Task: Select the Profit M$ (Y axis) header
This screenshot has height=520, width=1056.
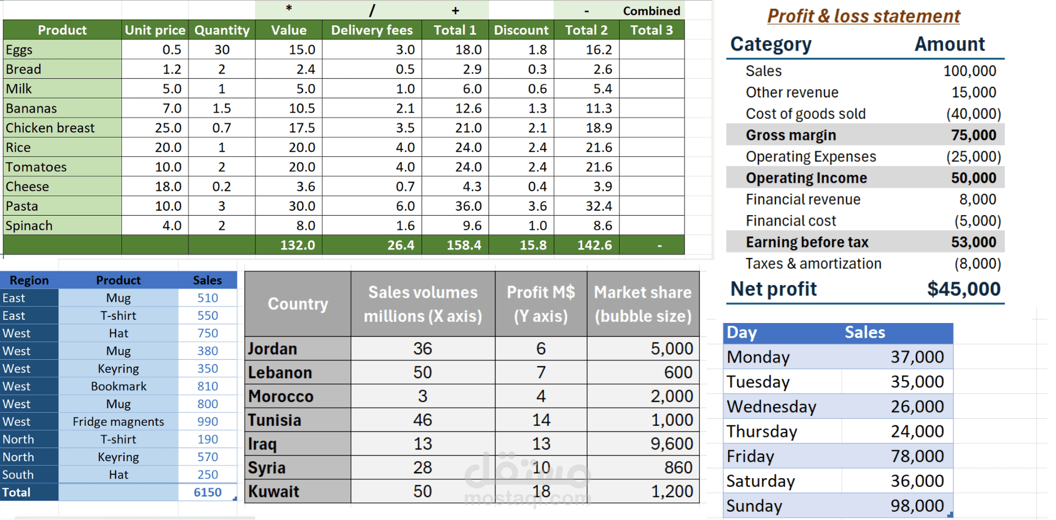Action: [x=541, y=304]
